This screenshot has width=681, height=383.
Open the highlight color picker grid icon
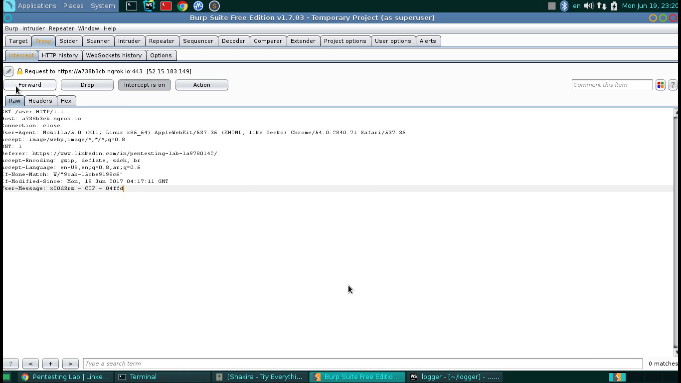pos(661,85)
